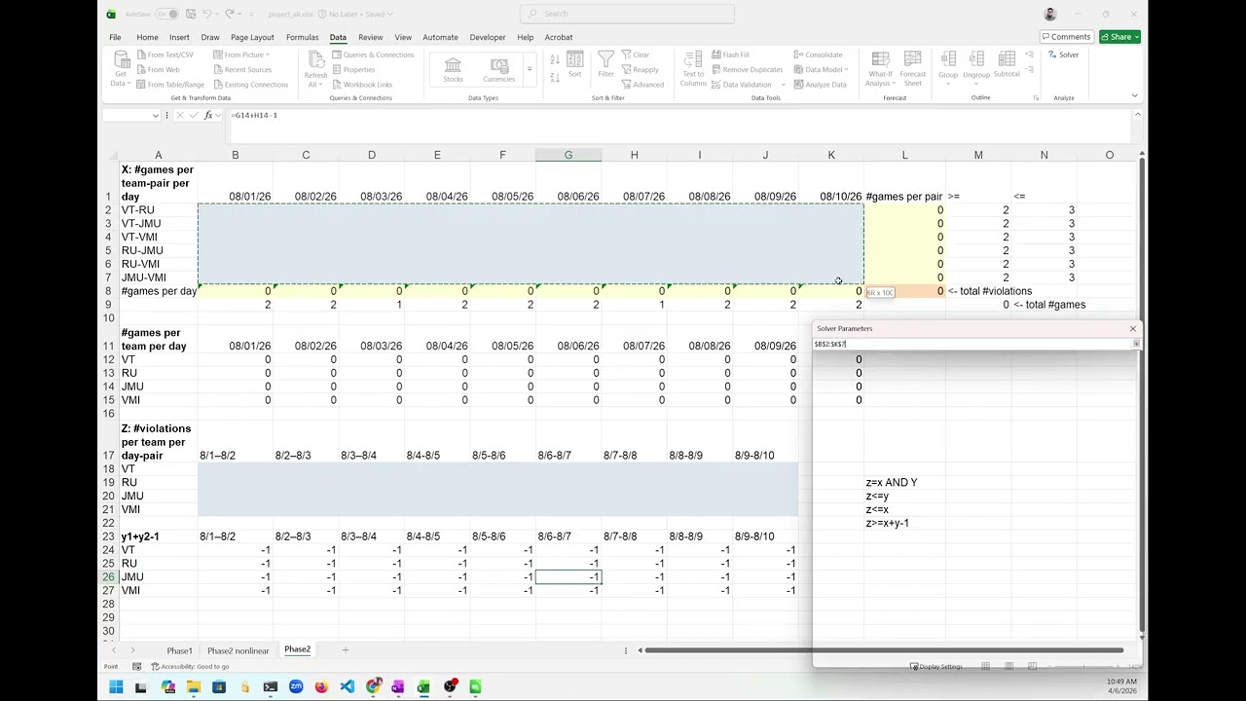Sort ascending A to Z
Viewport: 1246px width, 701px height.
[x=554, y=60]
